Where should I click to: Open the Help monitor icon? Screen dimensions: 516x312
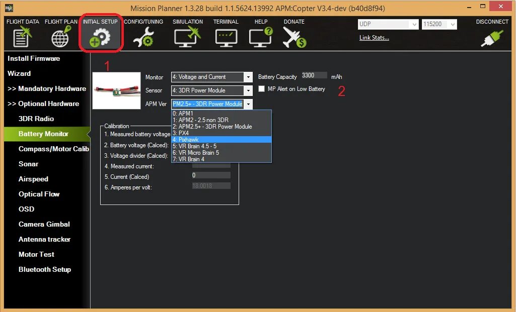tap(261, 37)
